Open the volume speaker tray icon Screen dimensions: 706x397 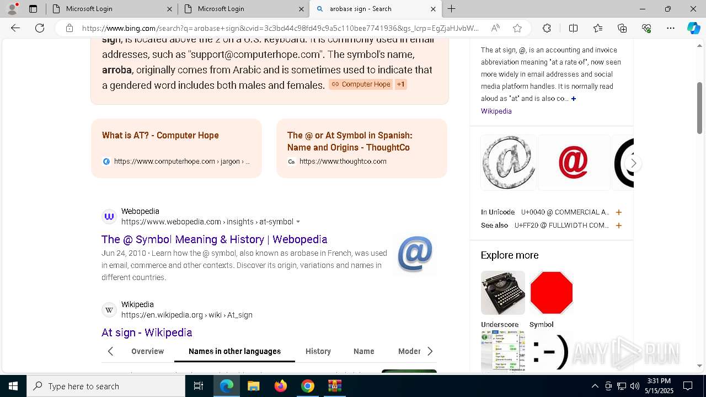coord(635,386)
